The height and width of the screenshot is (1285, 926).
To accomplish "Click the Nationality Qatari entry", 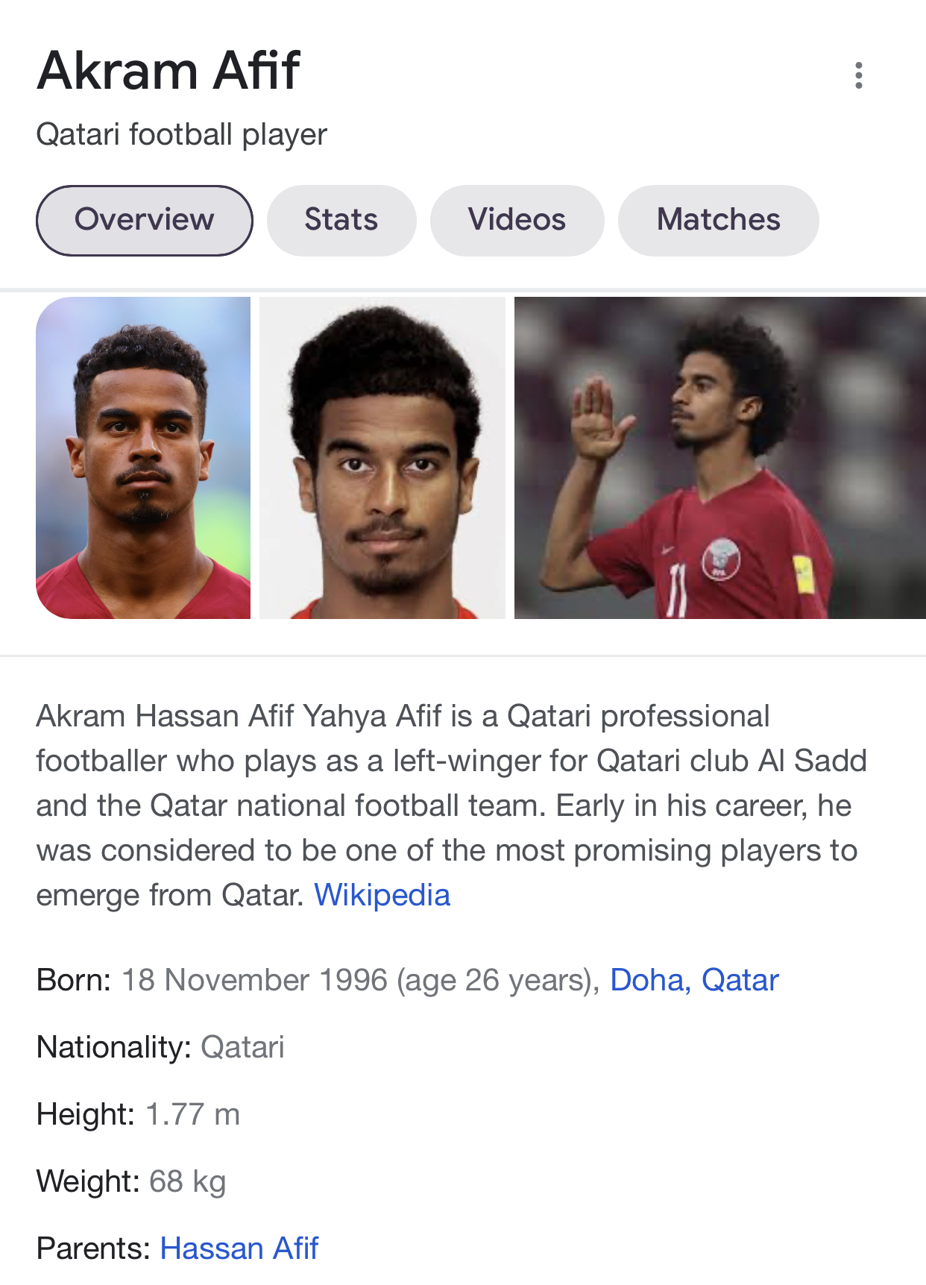I will click(160, 1047).
